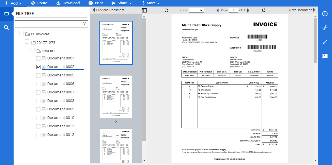Go to Previous Document
332x165 pixels.
[x=109, y=10]
